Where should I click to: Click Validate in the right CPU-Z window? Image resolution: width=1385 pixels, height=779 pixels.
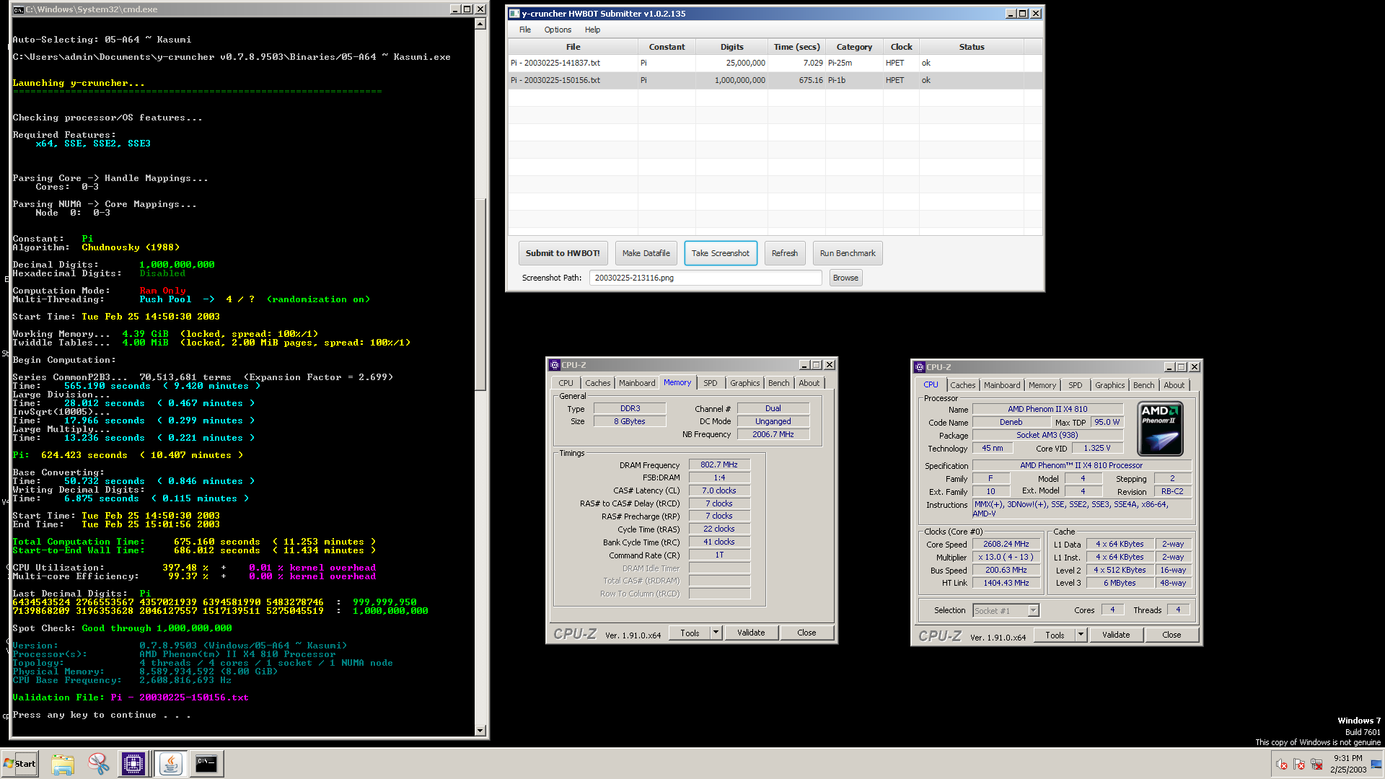tap(1116, 635)
